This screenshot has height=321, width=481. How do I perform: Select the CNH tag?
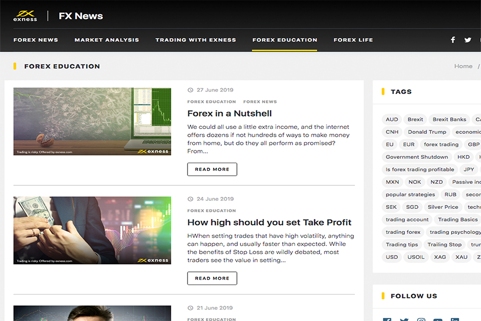click(x=392, y=132)
